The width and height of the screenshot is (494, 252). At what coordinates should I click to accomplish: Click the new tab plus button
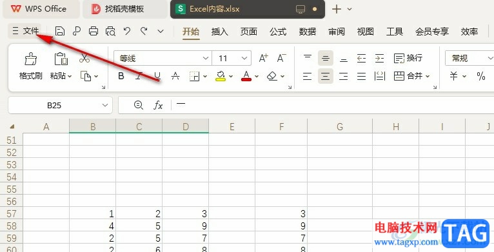337,9
